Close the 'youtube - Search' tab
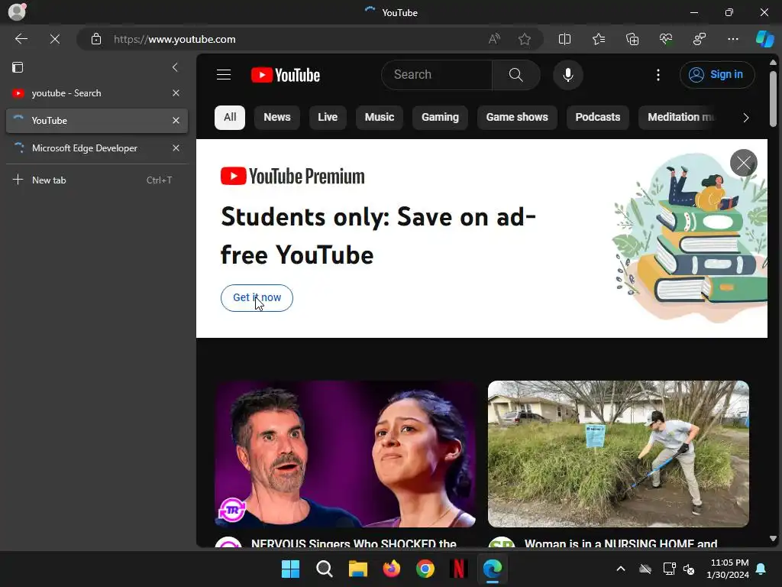Image resolution: width=782 pixels, height=587 pixels. pyautogui.click(x=176, y=93)
